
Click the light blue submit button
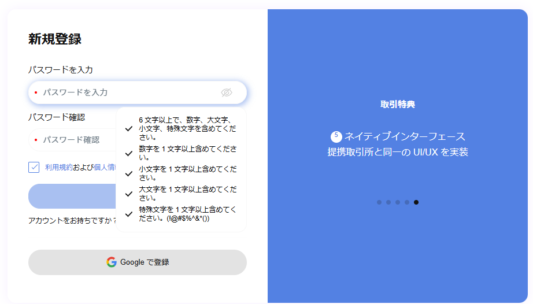[x=72, y=197]
